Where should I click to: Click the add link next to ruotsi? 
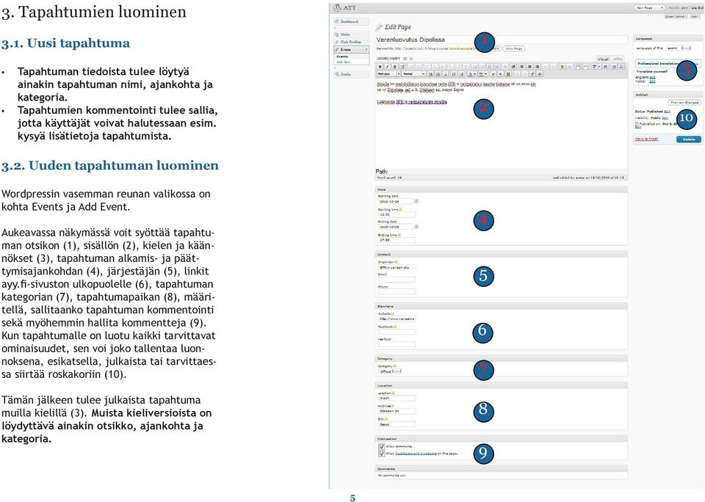pyautogui.click(x=652, y=81)
